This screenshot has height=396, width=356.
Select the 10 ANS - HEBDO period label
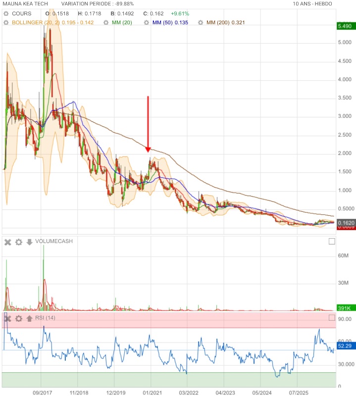click(x=312, y=4)
